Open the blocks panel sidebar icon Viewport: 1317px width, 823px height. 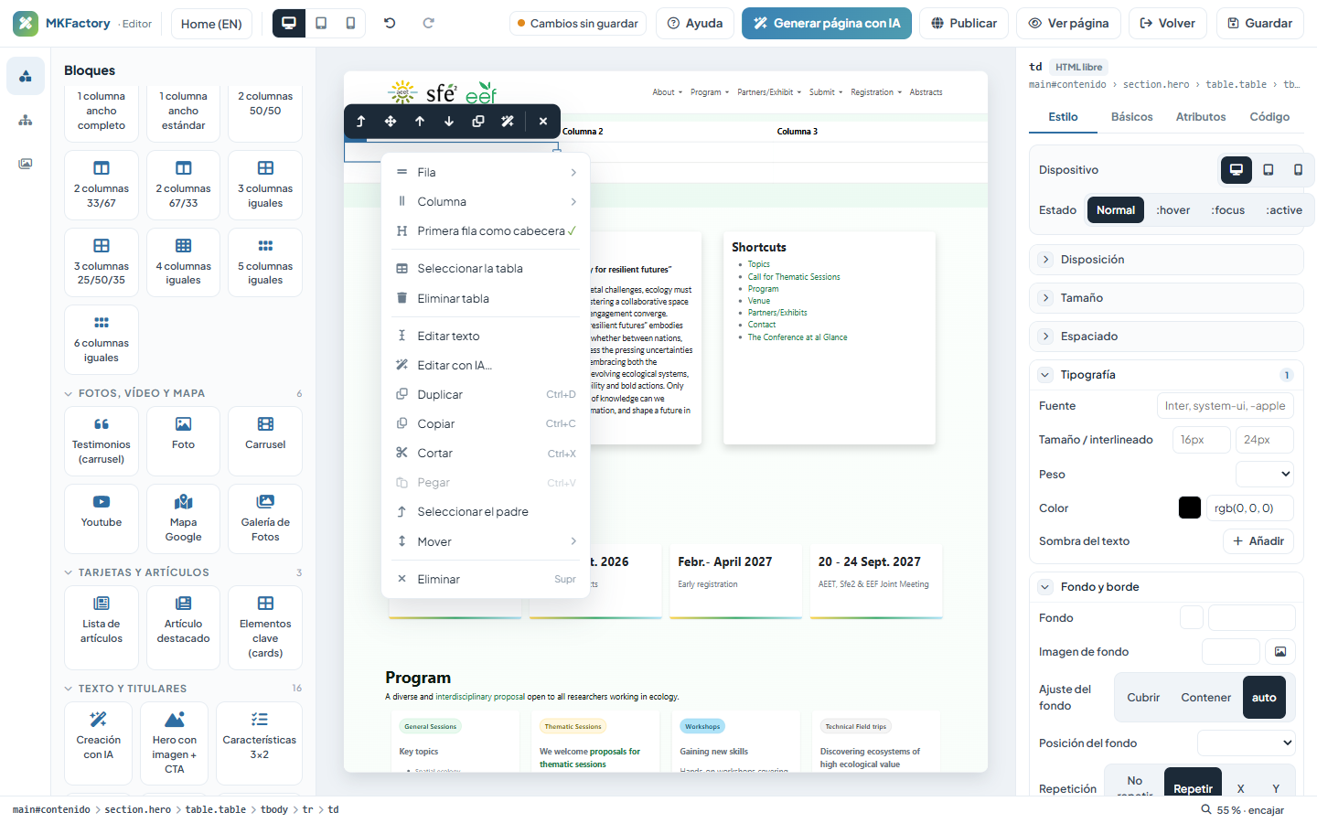26,76
